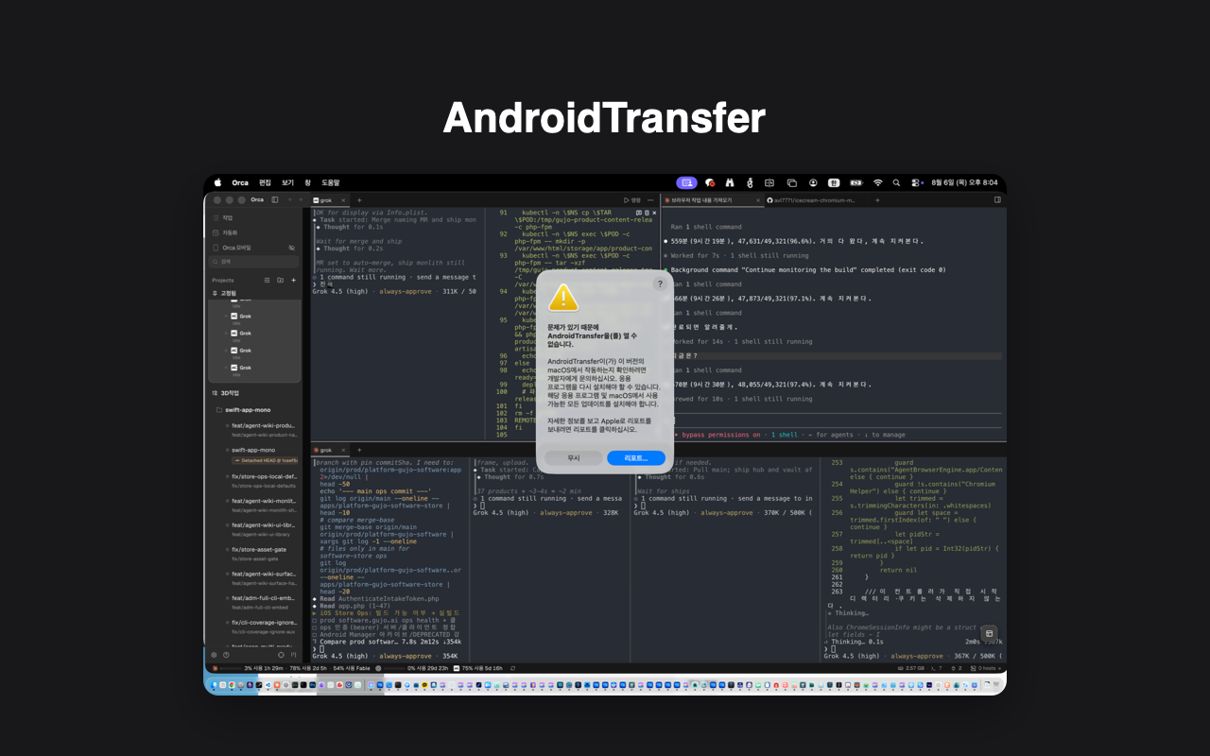The height and width of the screenshot is (756, 1210).
Task: Click the 검색 search field in the sidebar
Action: (x=253, y=262)
